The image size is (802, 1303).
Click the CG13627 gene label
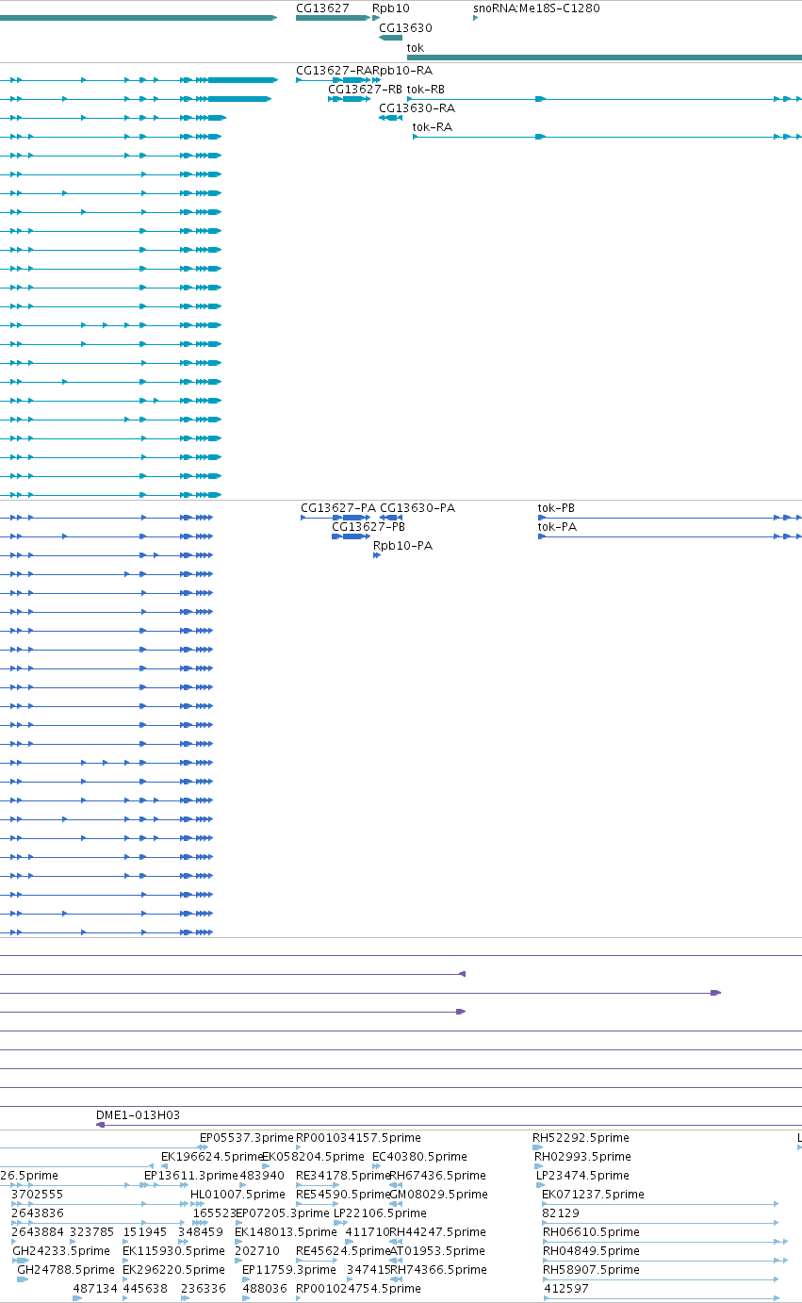(322, 8)
